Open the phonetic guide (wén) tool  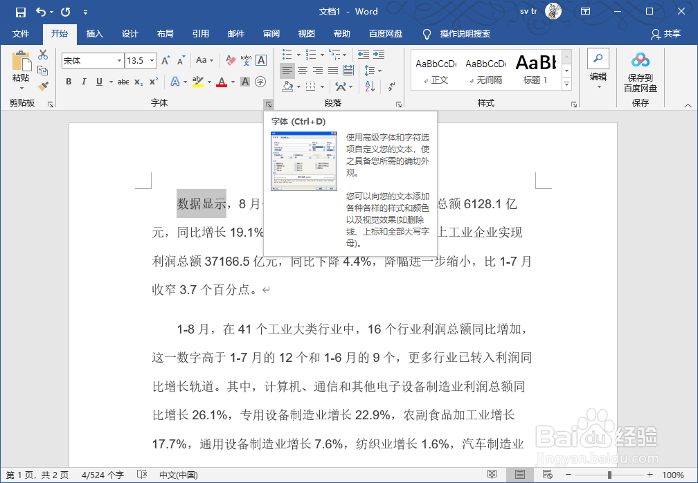click(247, 60)
